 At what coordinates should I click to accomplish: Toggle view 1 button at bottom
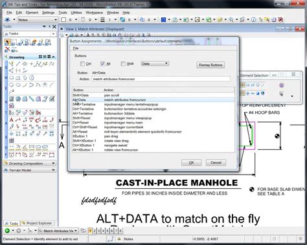click(90, 231)
